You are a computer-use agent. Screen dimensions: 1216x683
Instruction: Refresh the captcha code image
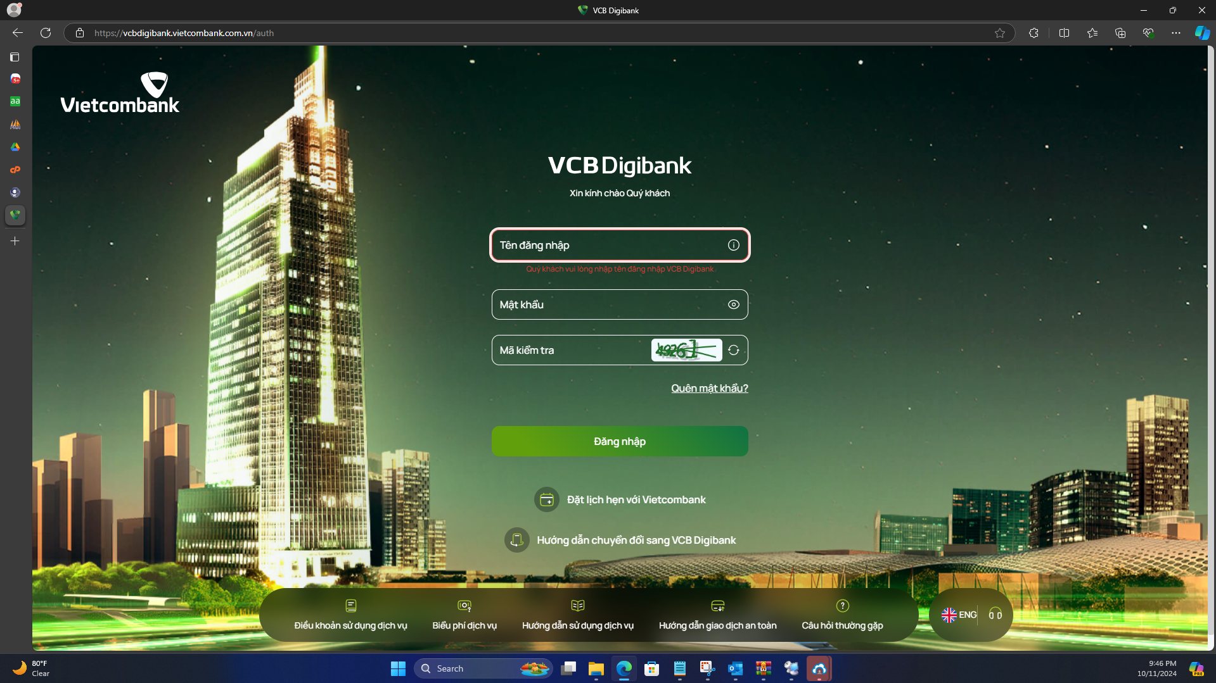click(733, 350)
